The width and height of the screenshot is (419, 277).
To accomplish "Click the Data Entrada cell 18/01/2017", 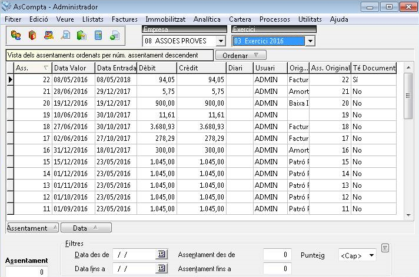I will point(116,150).
